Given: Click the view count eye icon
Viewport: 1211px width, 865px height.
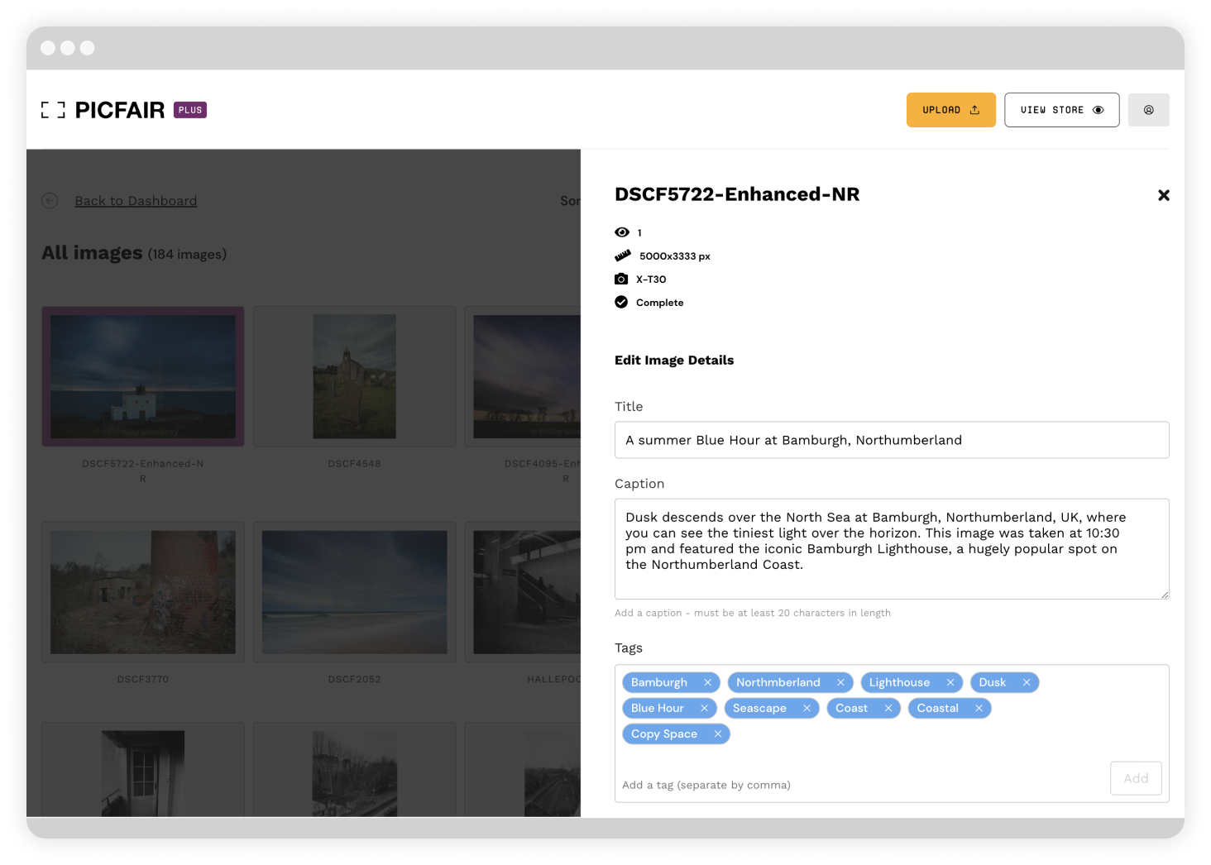Looking at the screenshot, I should (x=622, y=232).
